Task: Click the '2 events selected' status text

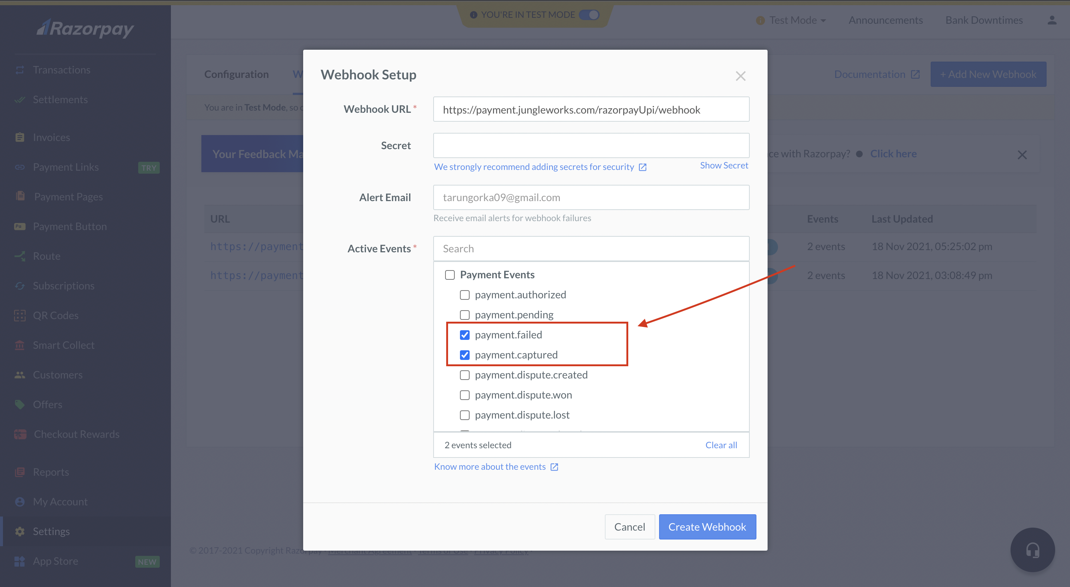Action: (x=478, y=445)
